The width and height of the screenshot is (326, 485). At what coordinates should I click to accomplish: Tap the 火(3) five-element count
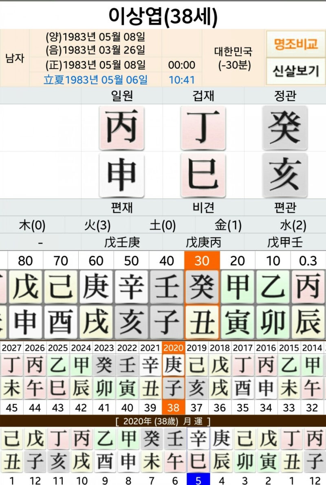point(97,225)
